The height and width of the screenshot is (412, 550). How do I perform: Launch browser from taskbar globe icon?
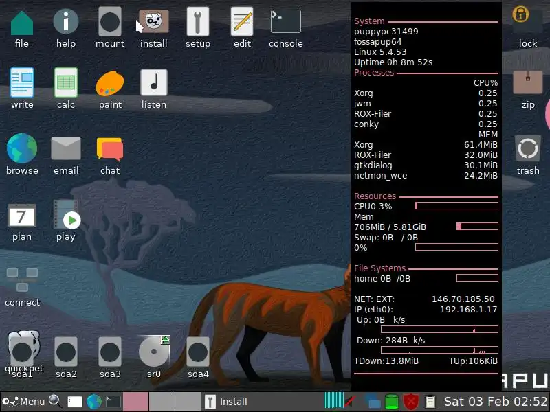[x=94, y=402]
